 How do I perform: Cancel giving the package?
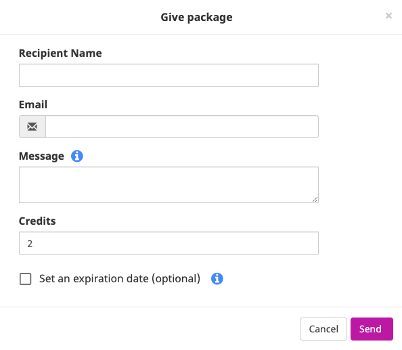323,329
